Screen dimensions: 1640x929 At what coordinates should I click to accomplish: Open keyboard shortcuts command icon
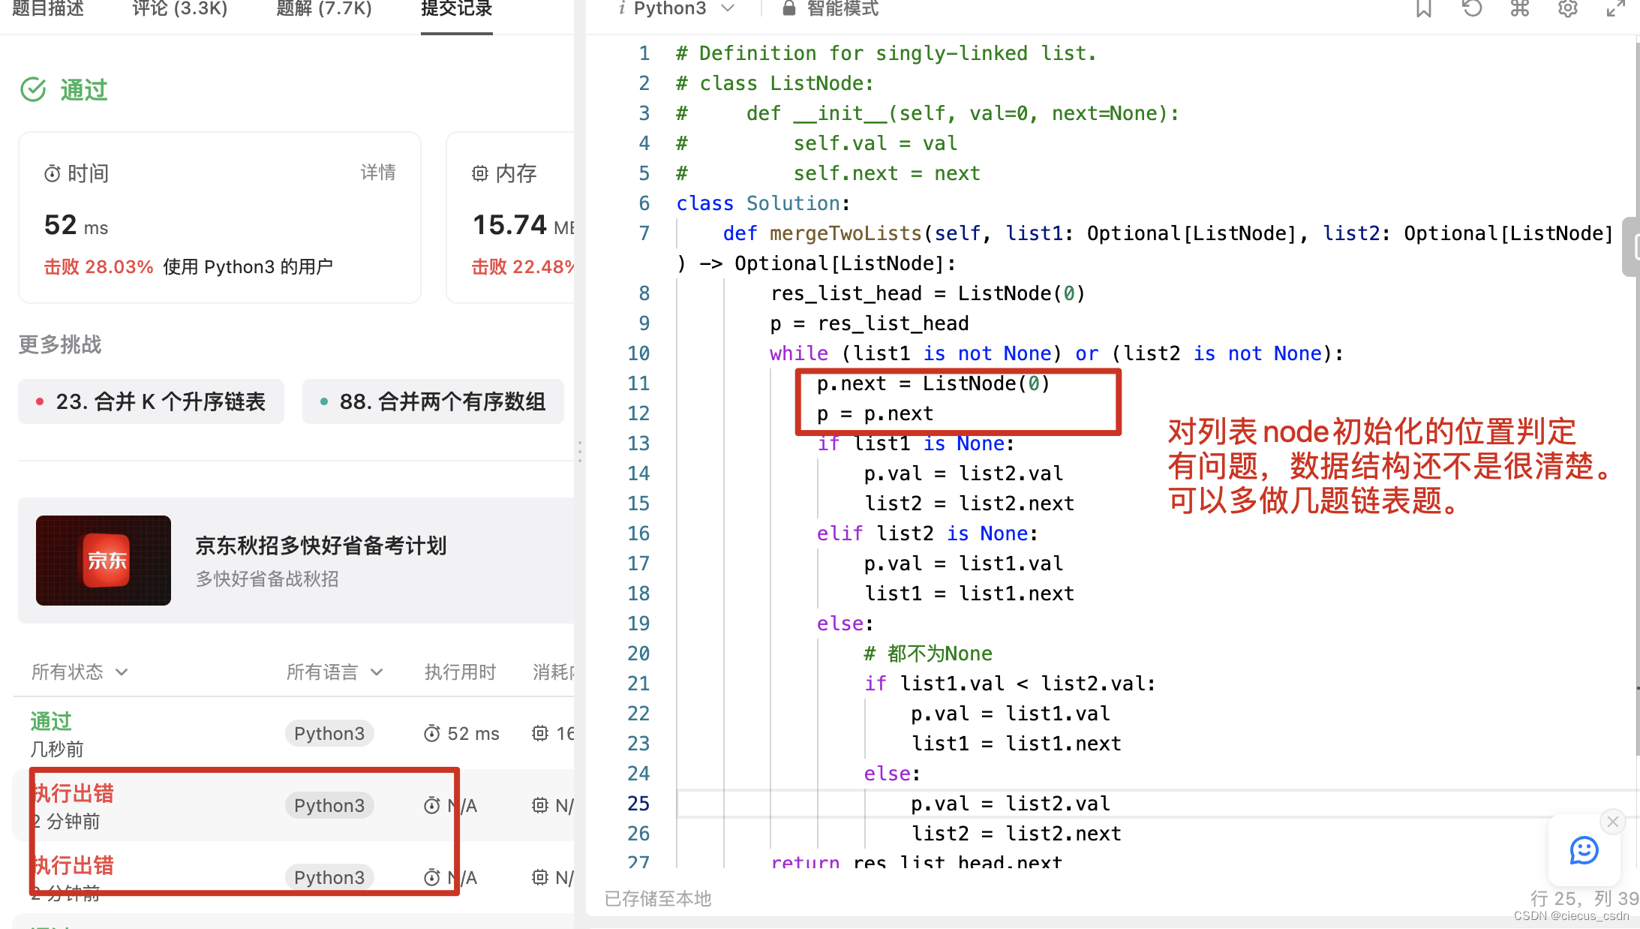click(x=1520, y=8)
